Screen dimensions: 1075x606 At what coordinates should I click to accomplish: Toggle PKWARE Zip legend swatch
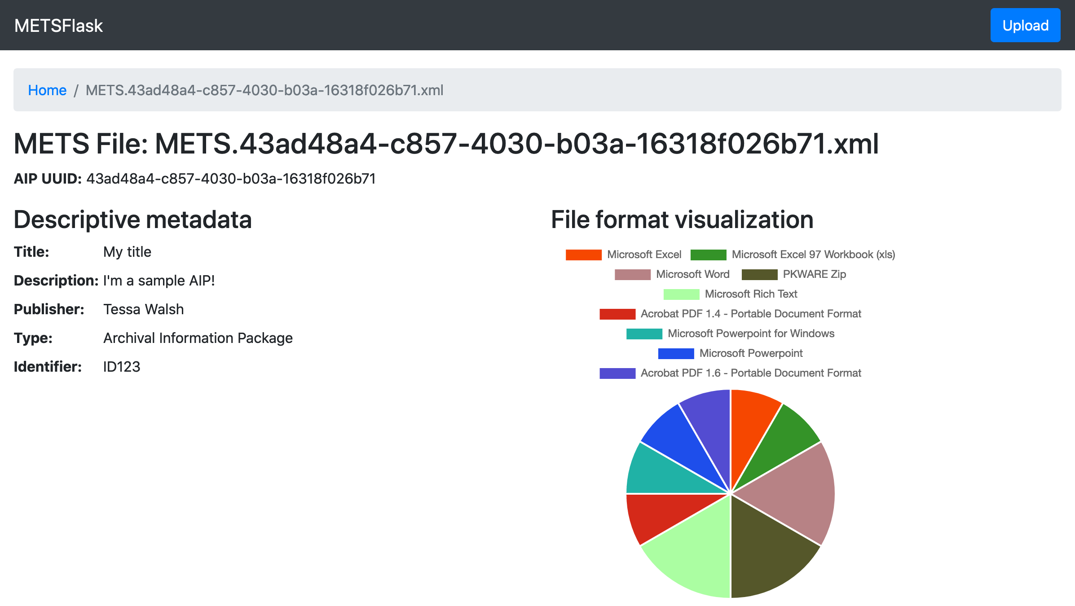click(759, 274)
